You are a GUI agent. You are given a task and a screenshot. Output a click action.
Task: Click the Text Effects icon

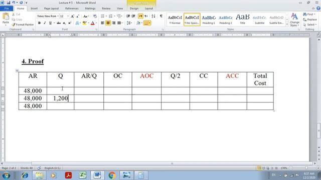point(77,23)
